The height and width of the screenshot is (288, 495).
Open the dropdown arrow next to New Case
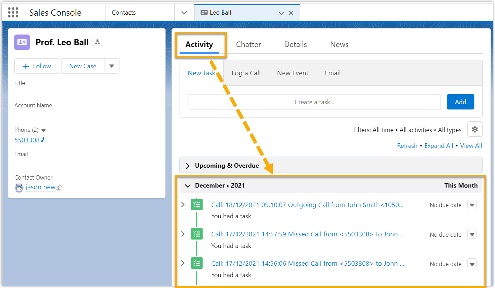(112, 66)
